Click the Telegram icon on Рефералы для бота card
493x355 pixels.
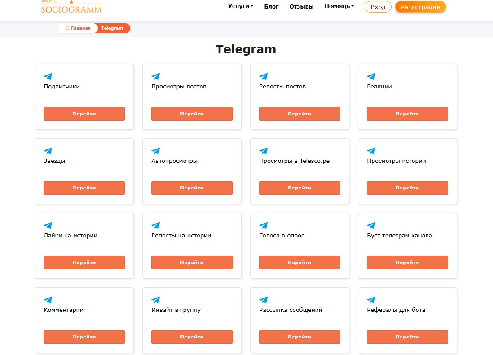(x=371, y=300)
